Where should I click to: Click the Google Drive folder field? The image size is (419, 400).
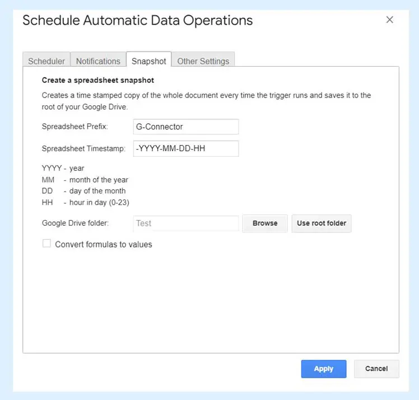pos(186,223)
